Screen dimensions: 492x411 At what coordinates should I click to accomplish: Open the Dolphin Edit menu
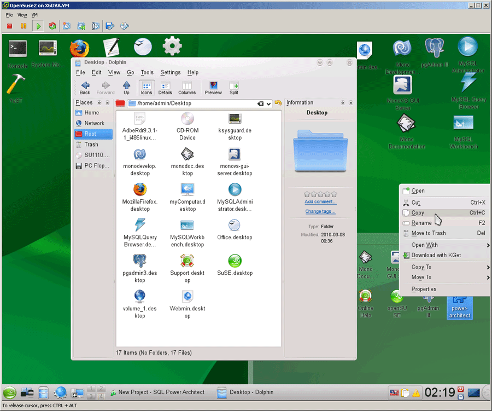tap(96, 72)
